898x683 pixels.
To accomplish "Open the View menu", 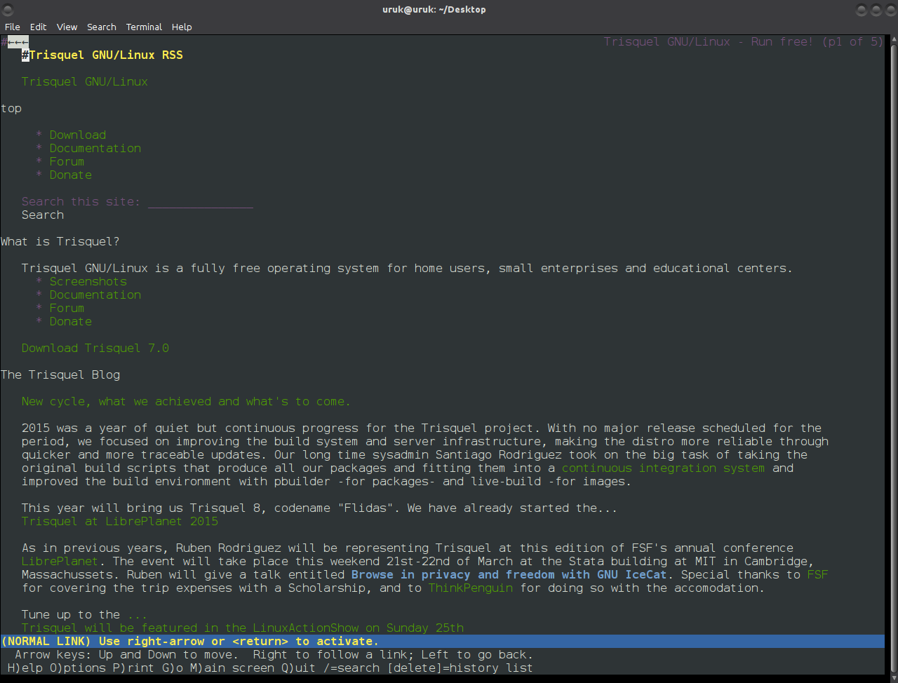I will pos(67,27).
